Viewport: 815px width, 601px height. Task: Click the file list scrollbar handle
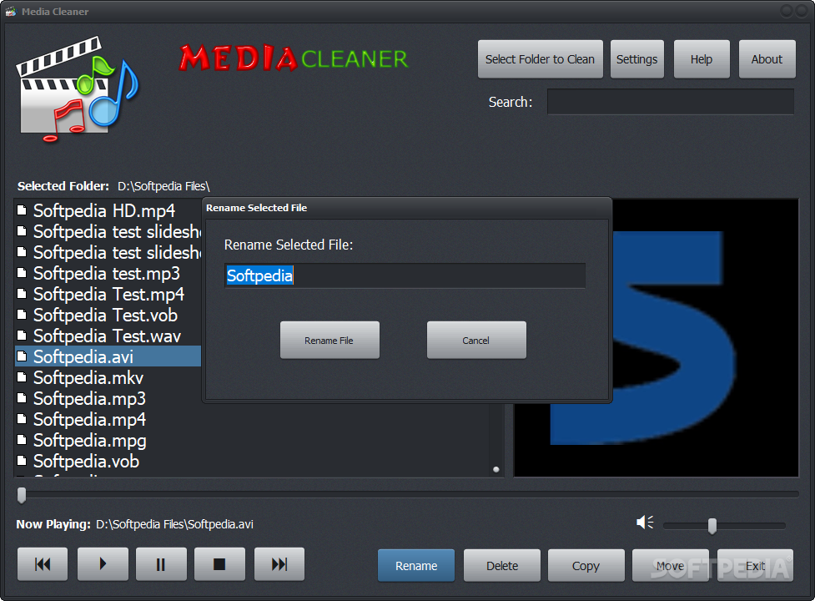(x=496, y=469)
